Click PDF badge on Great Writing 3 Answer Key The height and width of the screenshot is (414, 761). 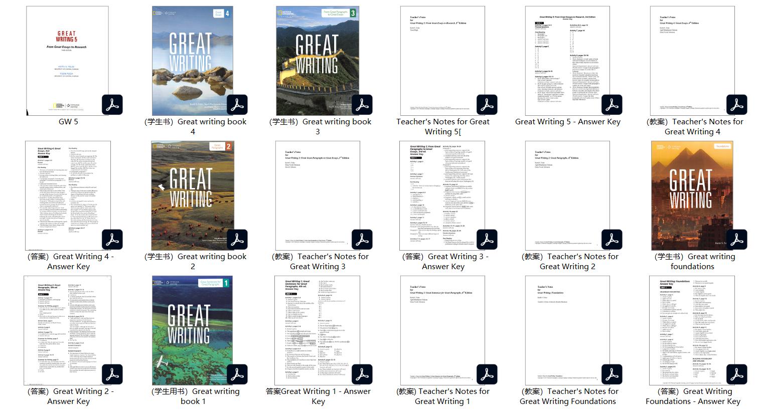(x=487, y=240)
